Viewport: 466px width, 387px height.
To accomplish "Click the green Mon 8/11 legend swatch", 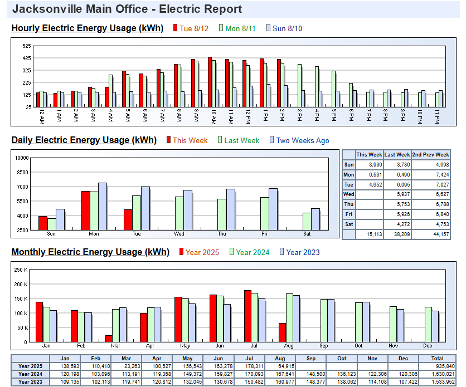I will click(x=221, y=28).
